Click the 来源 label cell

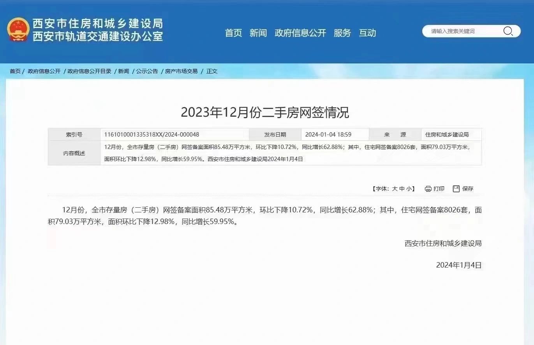click(x=395, y=135)
